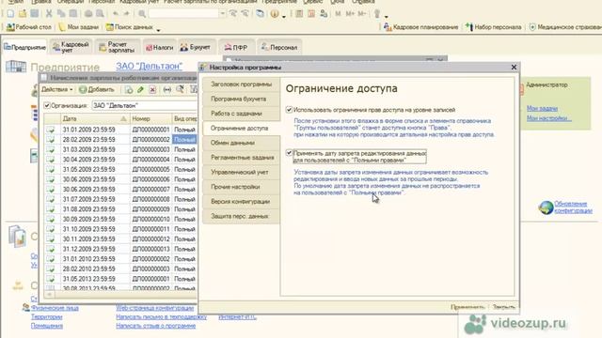Viewport: 602px width, 338px height.
Task: Click the Print preview icon
Action: pyautogui.click(x=100, y=14)
